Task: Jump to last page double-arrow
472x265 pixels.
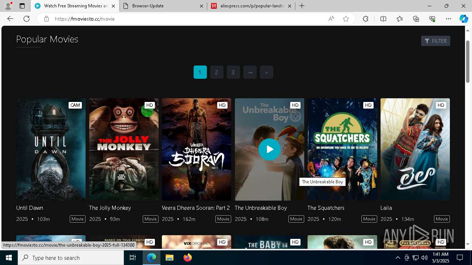Action: tap(266, 72)
